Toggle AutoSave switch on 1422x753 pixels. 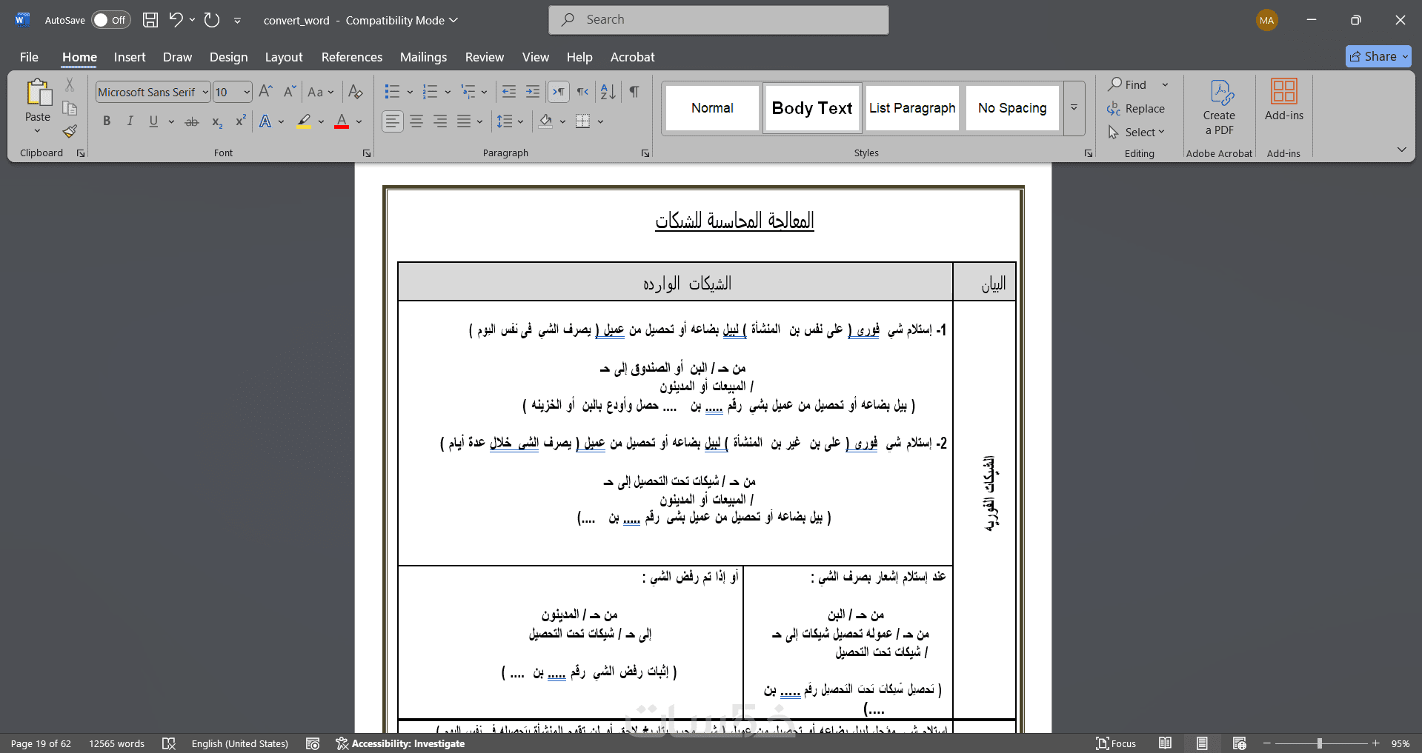pos(110,20)
